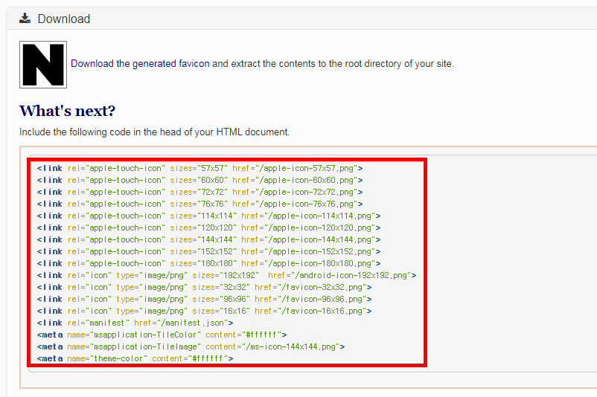Click the Download panel heading text
The image size is (597, 397).
(x=64, y=19)
